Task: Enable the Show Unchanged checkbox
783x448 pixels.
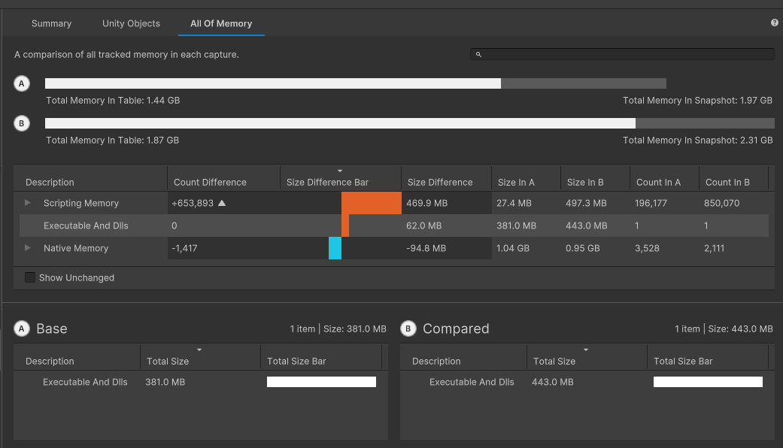Action: click(x=29, y=277)
